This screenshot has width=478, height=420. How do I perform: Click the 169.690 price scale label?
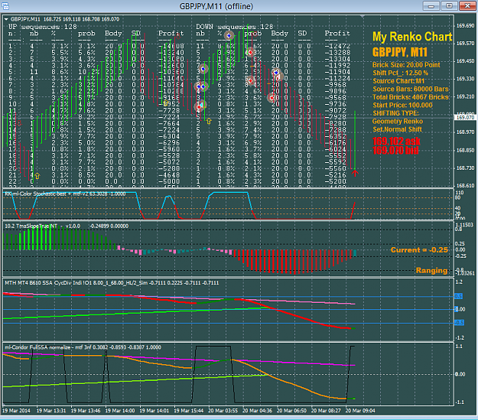465,25
